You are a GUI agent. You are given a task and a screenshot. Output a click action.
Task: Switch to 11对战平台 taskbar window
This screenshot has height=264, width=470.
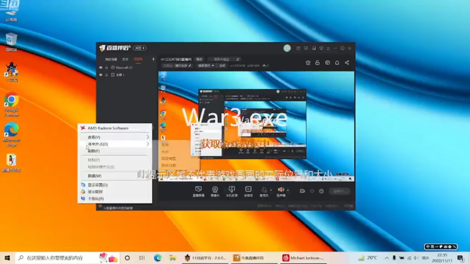click(206, 258)
